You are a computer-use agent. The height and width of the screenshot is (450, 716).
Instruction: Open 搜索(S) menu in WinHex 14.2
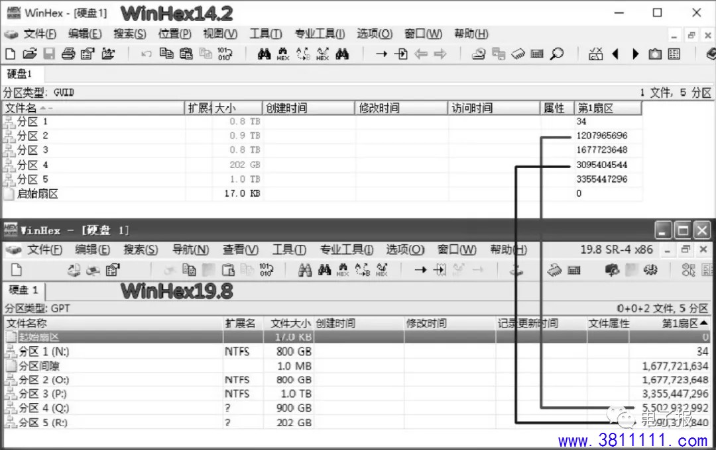130,34
